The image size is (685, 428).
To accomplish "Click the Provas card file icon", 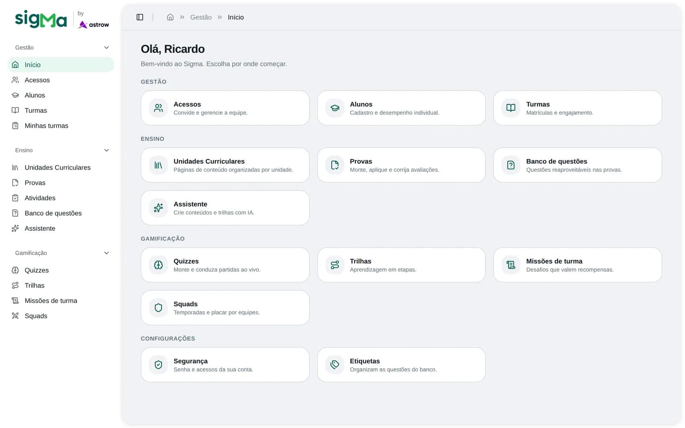I will (x=335, y=165).
